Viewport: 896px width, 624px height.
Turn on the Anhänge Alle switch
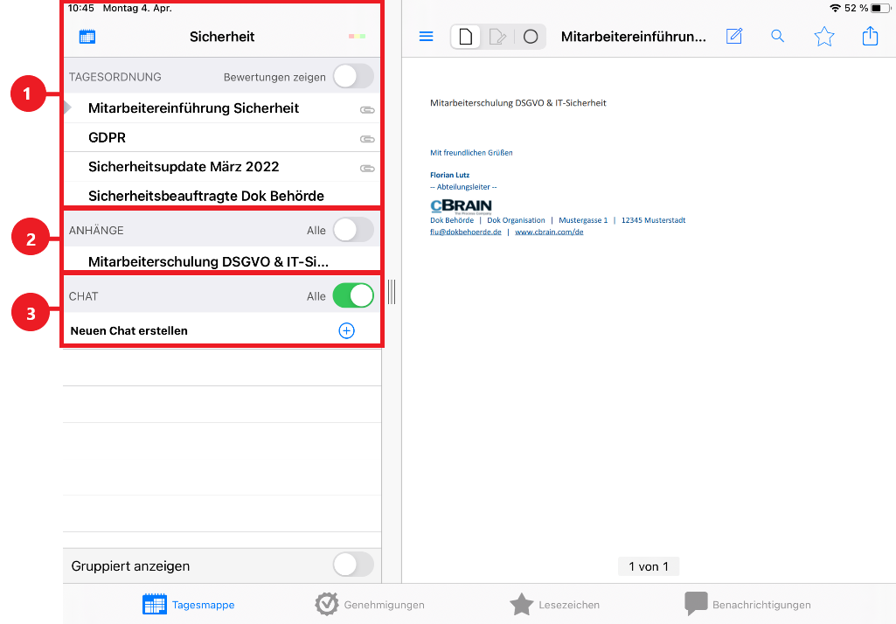pyautogui.click(x=353, y=230)
